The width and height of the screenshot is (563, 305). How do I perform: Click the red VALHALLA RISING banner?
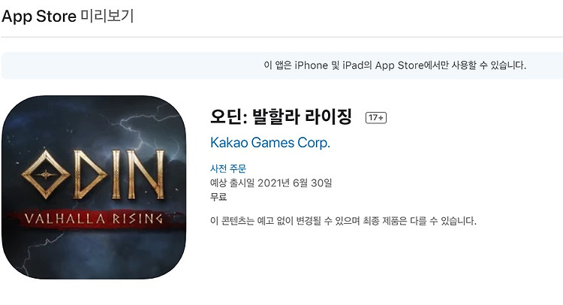tap(94, 219)
